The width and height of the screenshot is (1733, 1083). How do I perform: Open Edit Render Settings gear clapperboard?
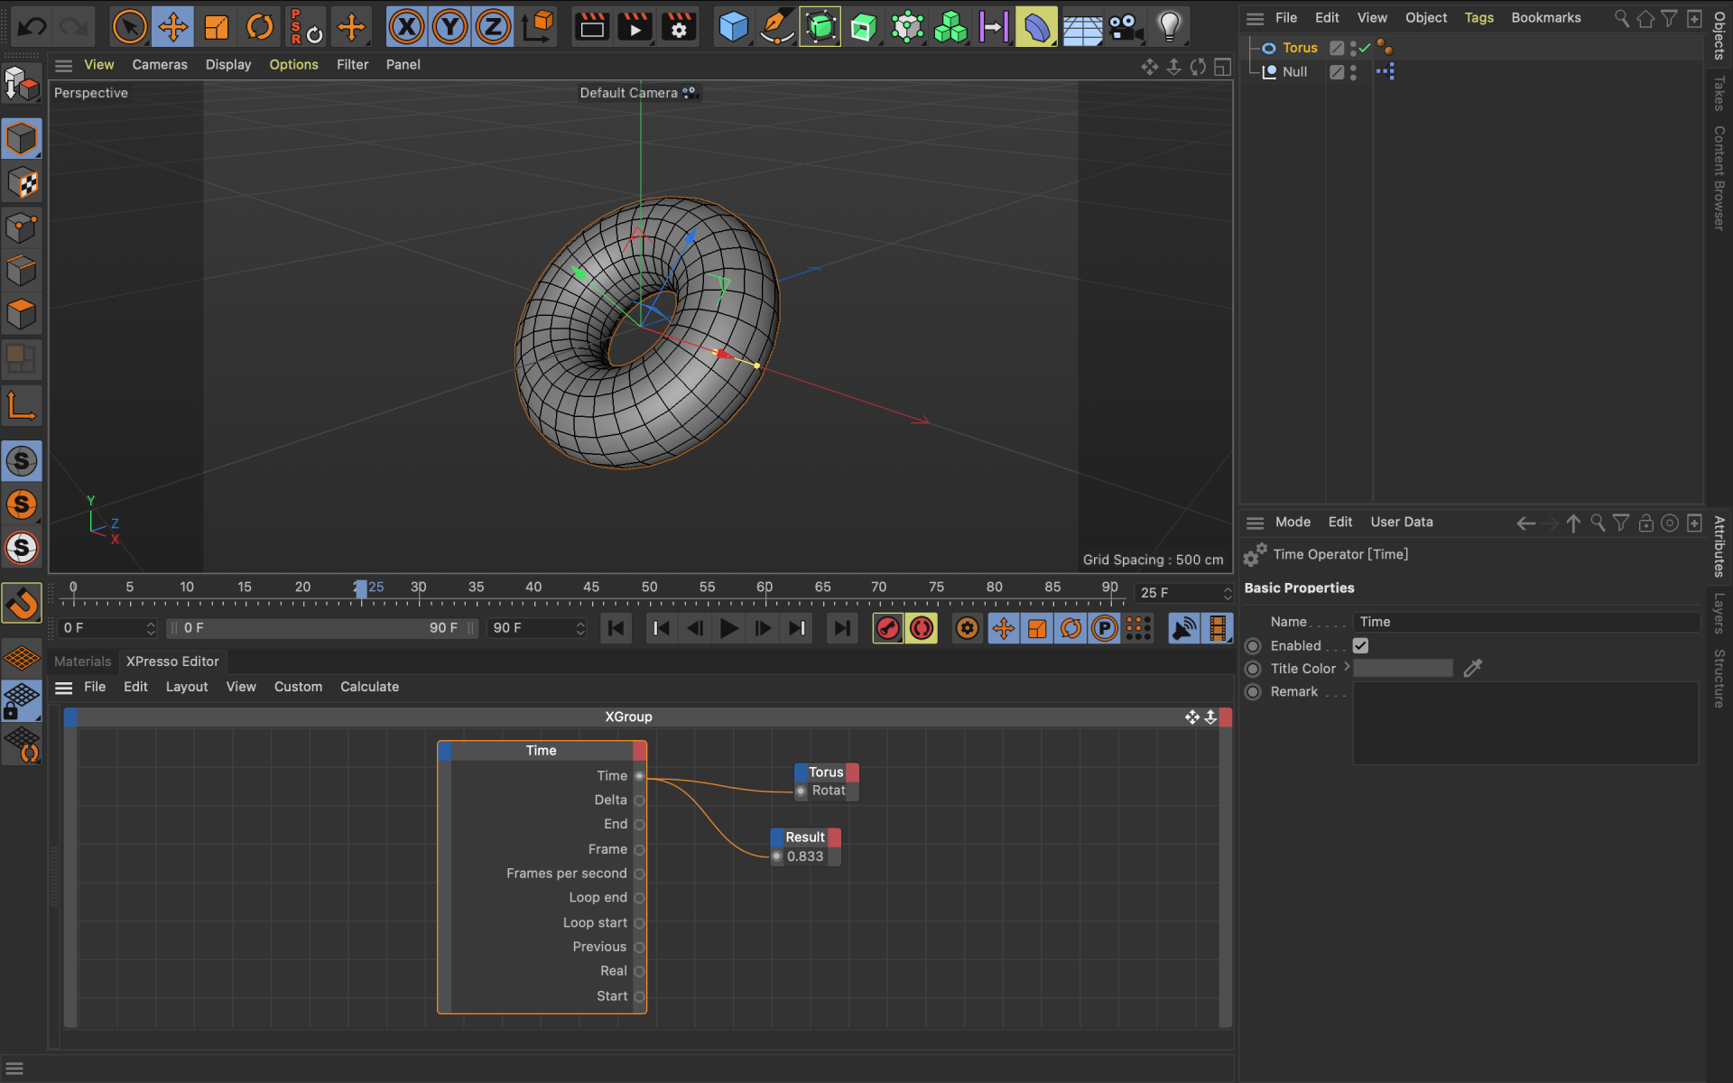tap(679, 27)
